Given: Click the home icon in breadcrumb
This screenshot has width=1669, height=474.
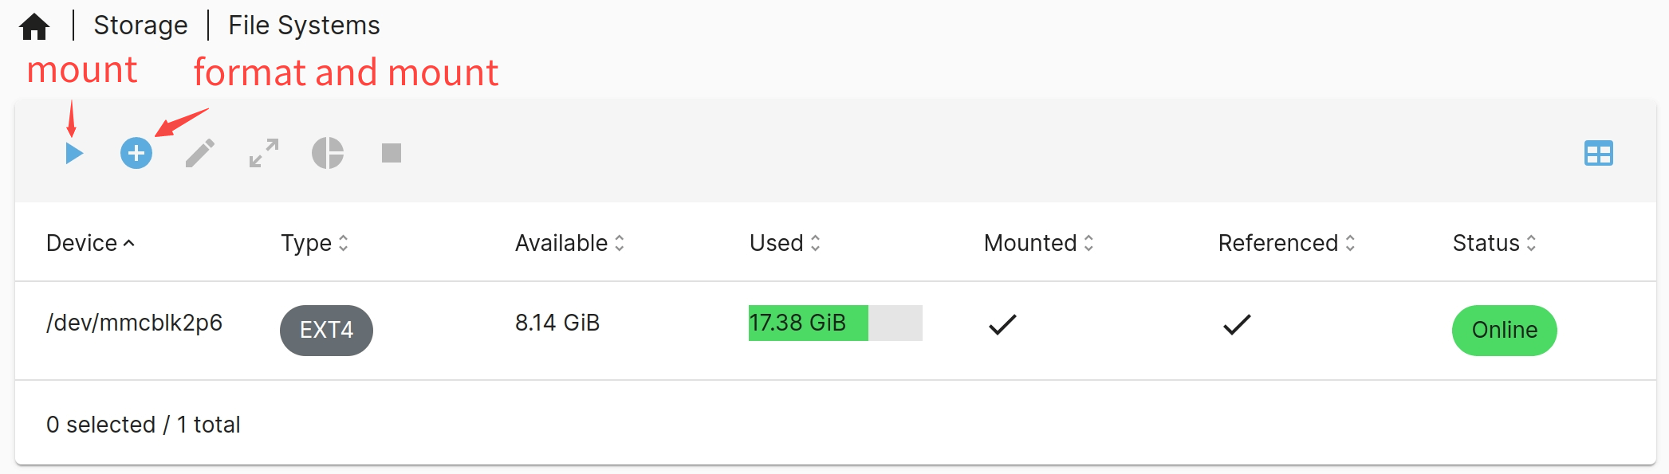Looking at the screenshot, I should [x=34, y=26].
